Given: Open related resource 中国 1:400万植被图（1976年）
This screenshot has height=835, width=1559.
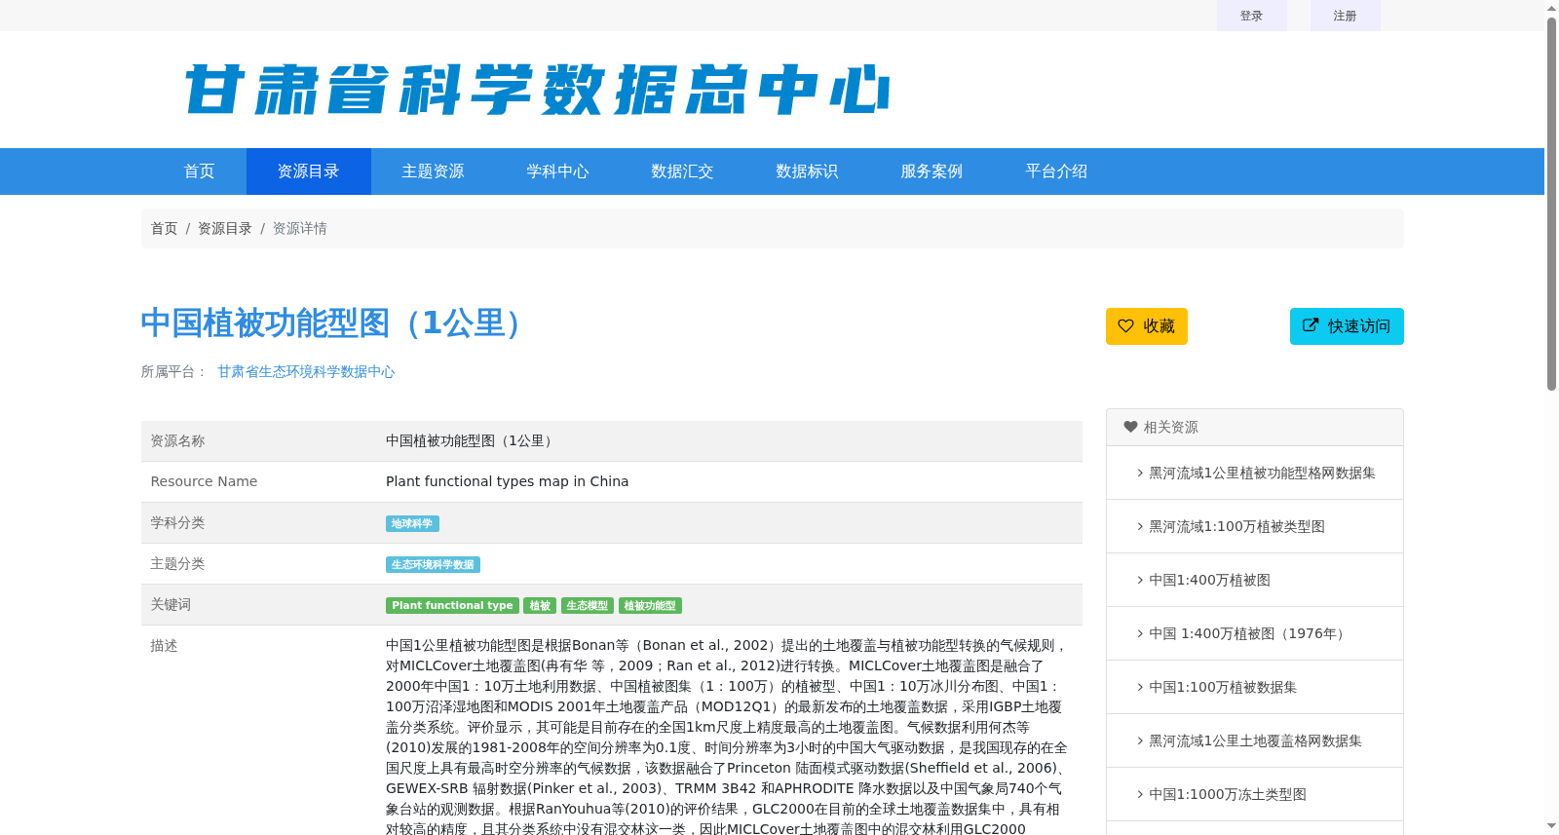Looking at the screenshot, I should pos(1250,633).
